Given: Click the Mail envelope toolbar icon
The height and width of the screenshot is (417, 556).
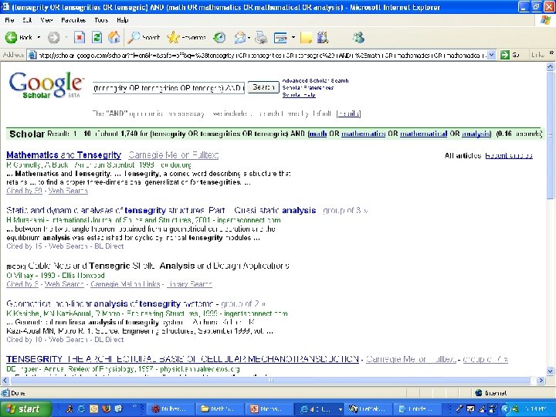Looking at the screenshot, I should pos(240,37).
